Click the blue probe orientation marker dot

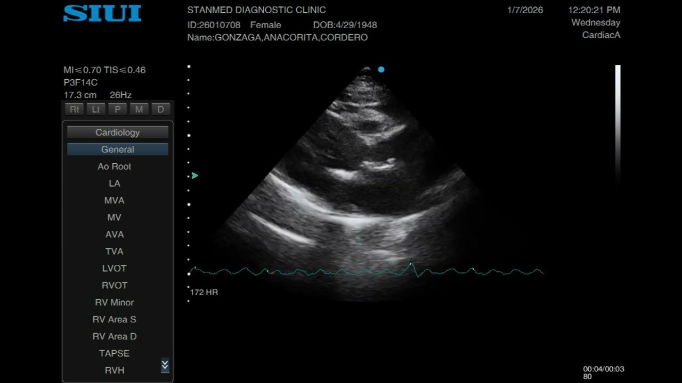[x=381, y=70]
